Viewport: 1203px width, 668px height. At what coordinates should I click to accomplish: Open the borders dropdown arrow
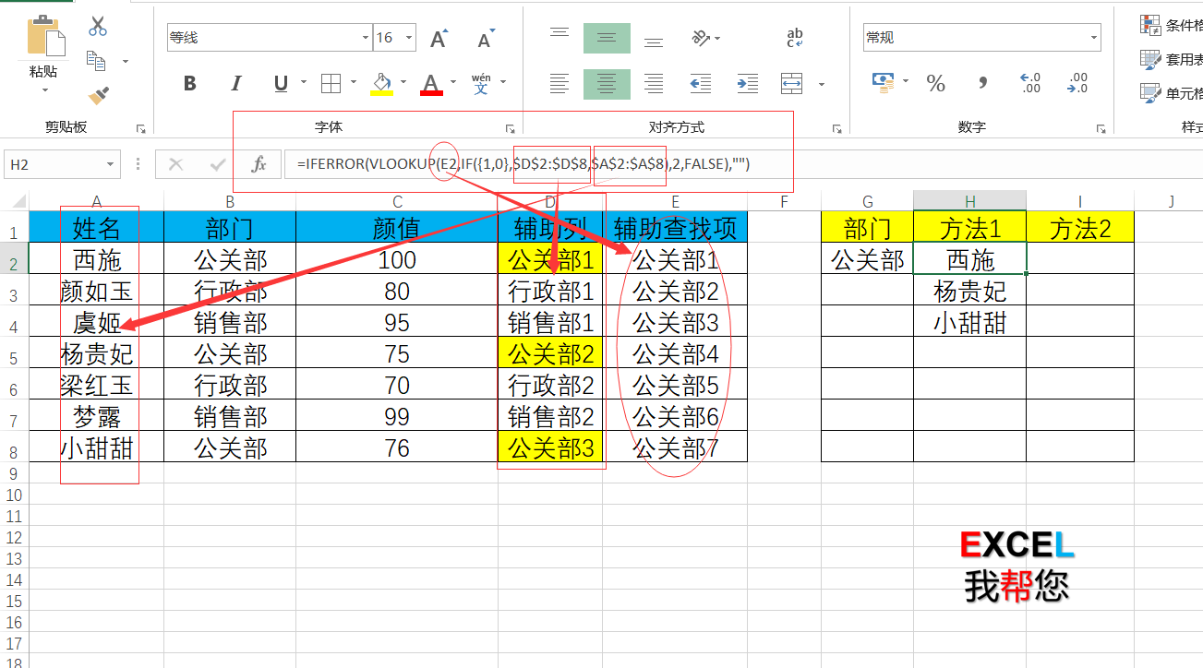(353, 84)
